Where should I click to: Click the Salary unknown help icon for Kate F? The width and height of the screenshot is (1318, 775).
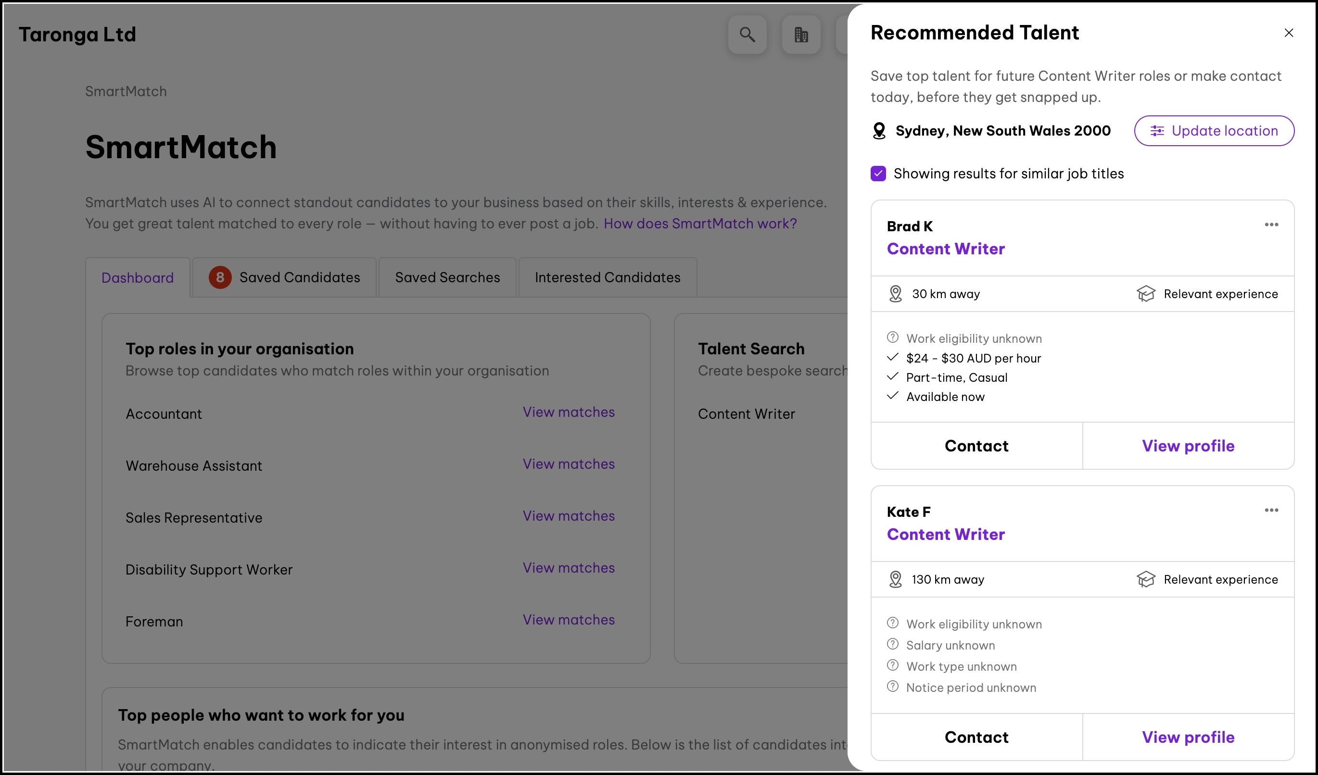click(x=893, y=644)
